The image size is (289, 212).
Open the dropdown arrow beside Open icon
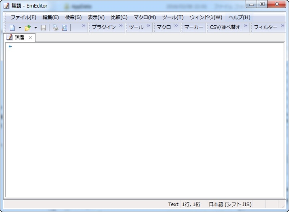click(35, 28)
